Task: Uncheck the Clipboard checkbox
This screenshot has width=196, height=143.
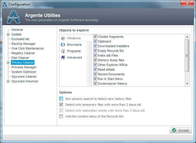Action: pyautogui.click(x=95, y=41)
